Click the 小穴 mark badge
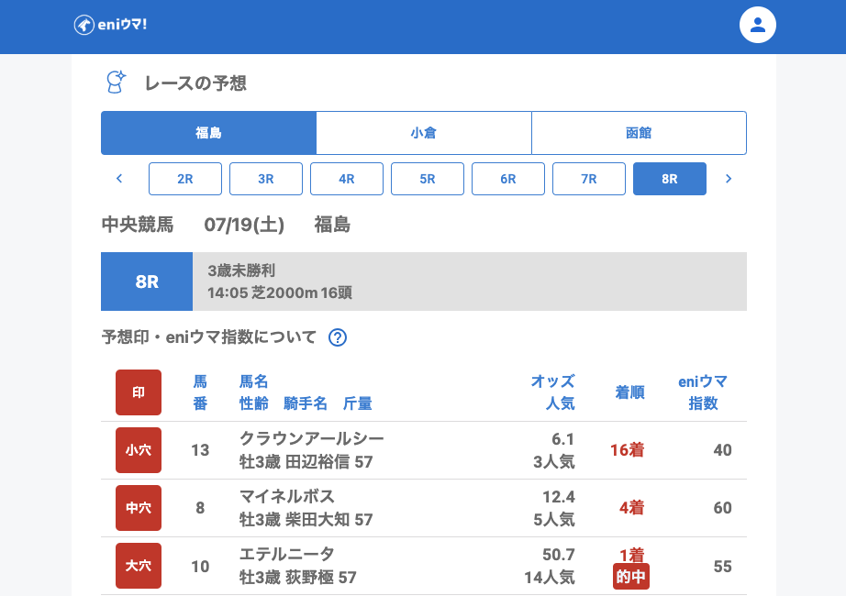Viewport: 846px width, 596px height. click(x=139, y=450)
